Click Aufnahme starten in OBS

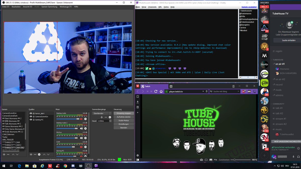coord(124,117)
